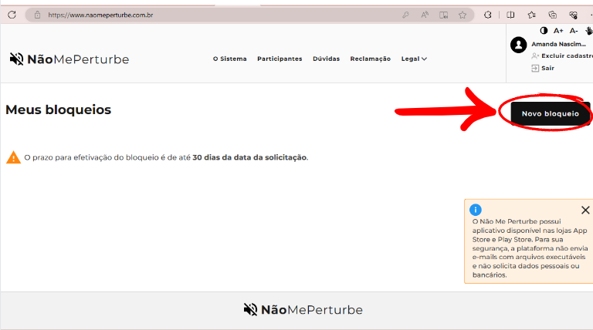Viewport: 593px width, 330px height.
Task: Open the Dúvidas menu item
Action: coord(326,59)
